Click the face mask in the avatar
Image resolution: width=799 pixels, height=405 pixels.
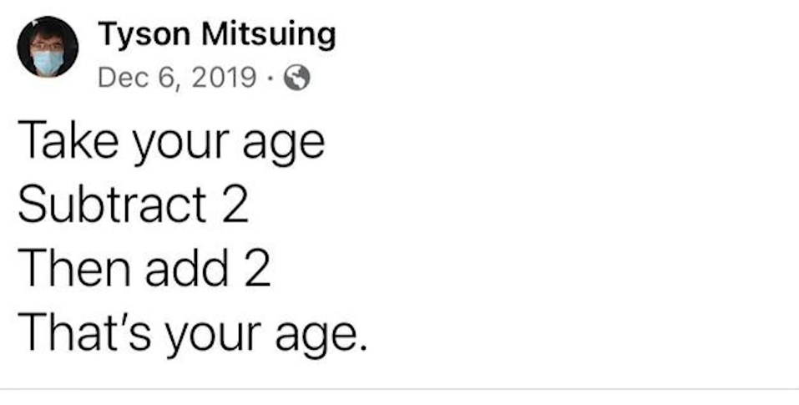pos(48,62)
